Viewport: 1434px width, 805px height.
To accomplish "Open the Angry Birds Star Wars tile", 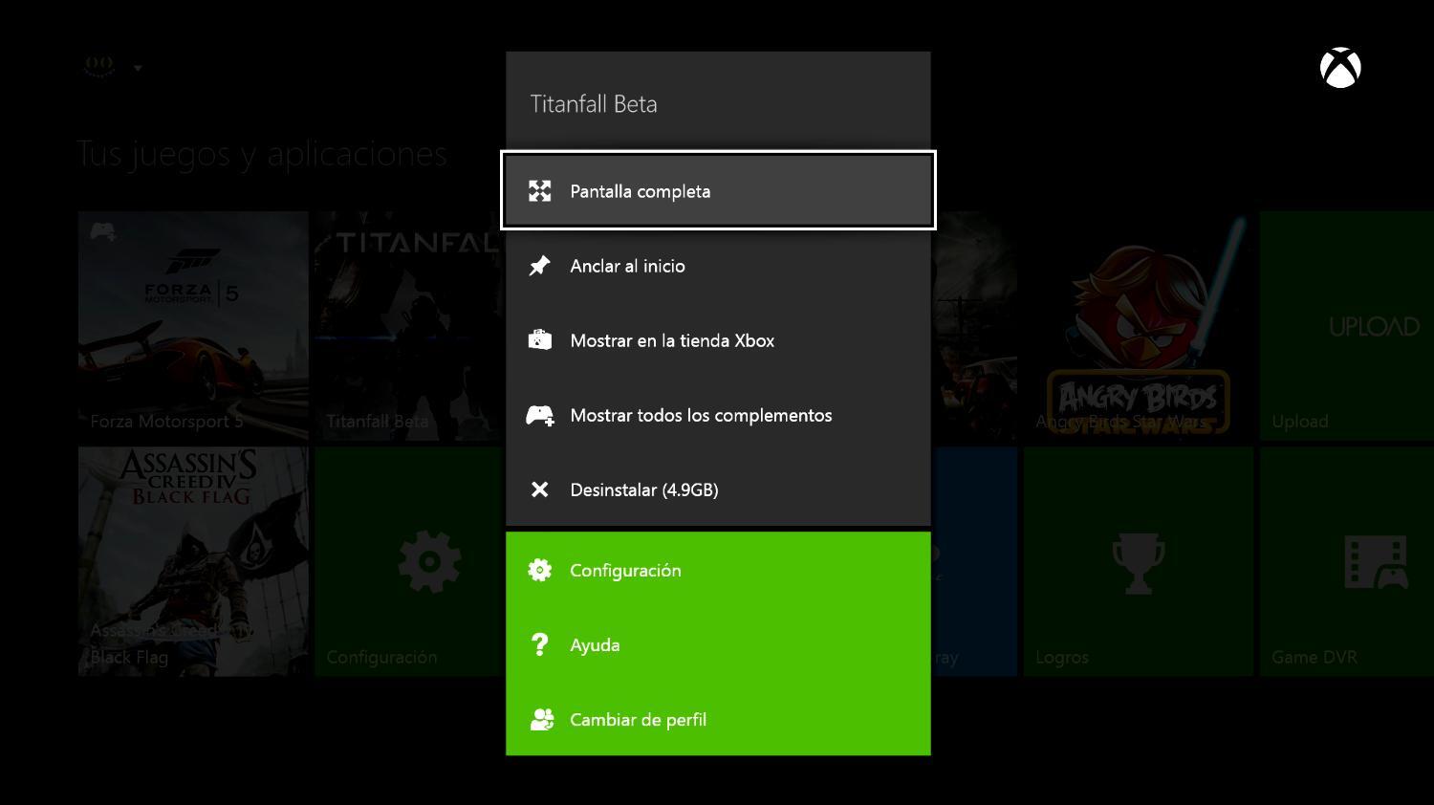I will [x=1138, y=326].
